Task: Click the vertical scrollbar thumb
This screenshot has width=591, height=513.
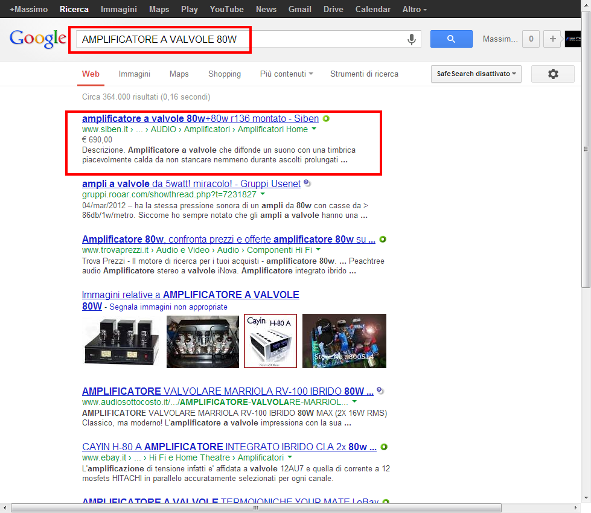Action: [586, 149]
